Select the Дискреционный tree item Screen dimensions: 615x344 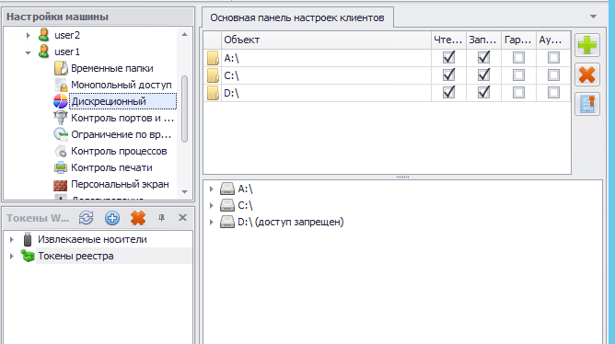pyautogui.click(x=122, y=101)
